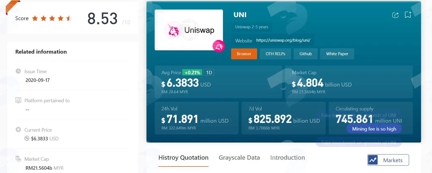Screen dimensions: 432x173
Task: Click the clock icon beside Issue Time
Action: 18,71
